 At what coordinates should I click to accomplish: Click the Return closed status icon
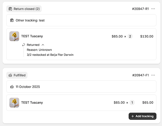tap(10, 9)
